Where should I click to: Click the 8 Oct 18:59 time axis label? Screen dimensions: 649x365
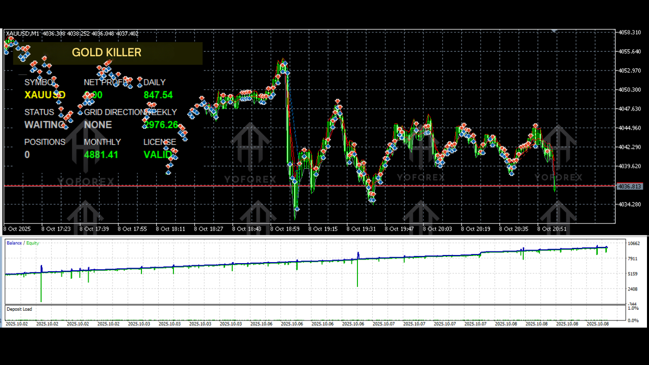[285, 229]
